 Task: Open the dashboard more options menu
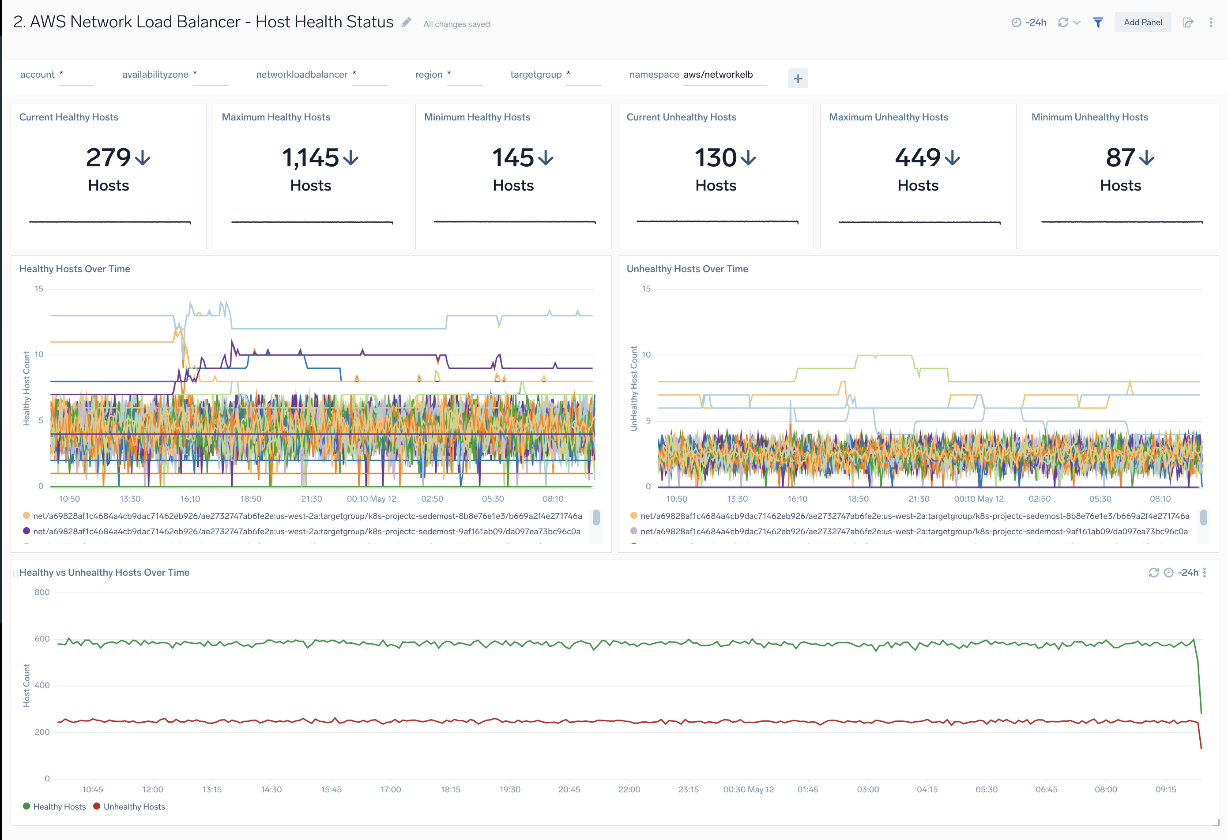[x=1211, y=22]
